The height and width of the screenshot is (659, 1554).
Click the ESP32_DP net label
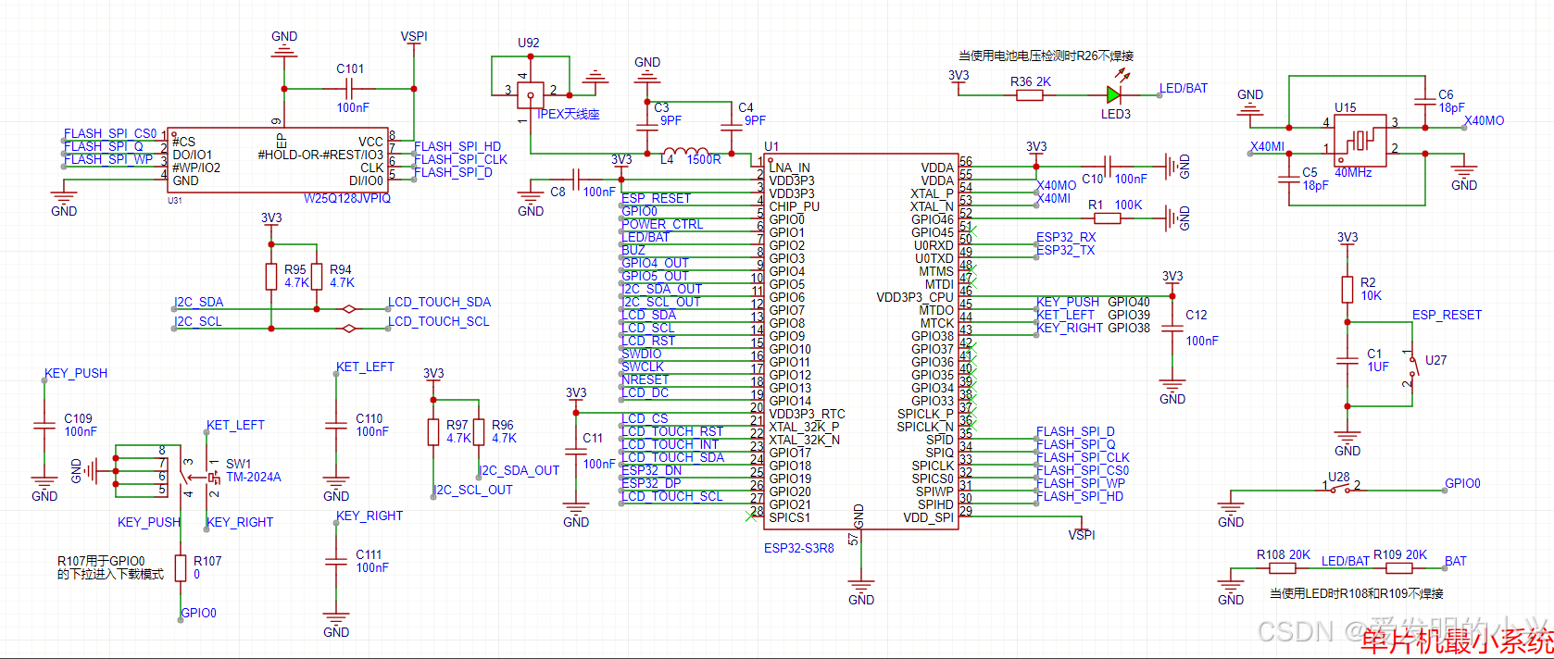click(651, 483)
